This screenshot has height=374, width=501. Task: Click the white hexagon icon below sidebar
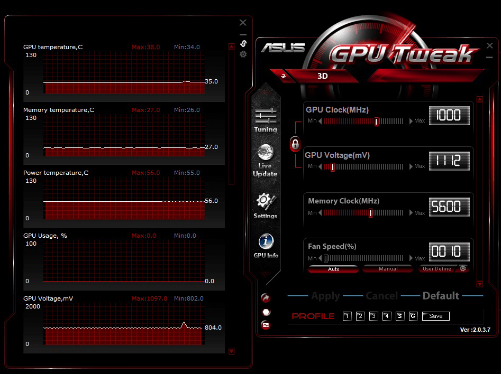pyautogui.click(x=266, y=312)
